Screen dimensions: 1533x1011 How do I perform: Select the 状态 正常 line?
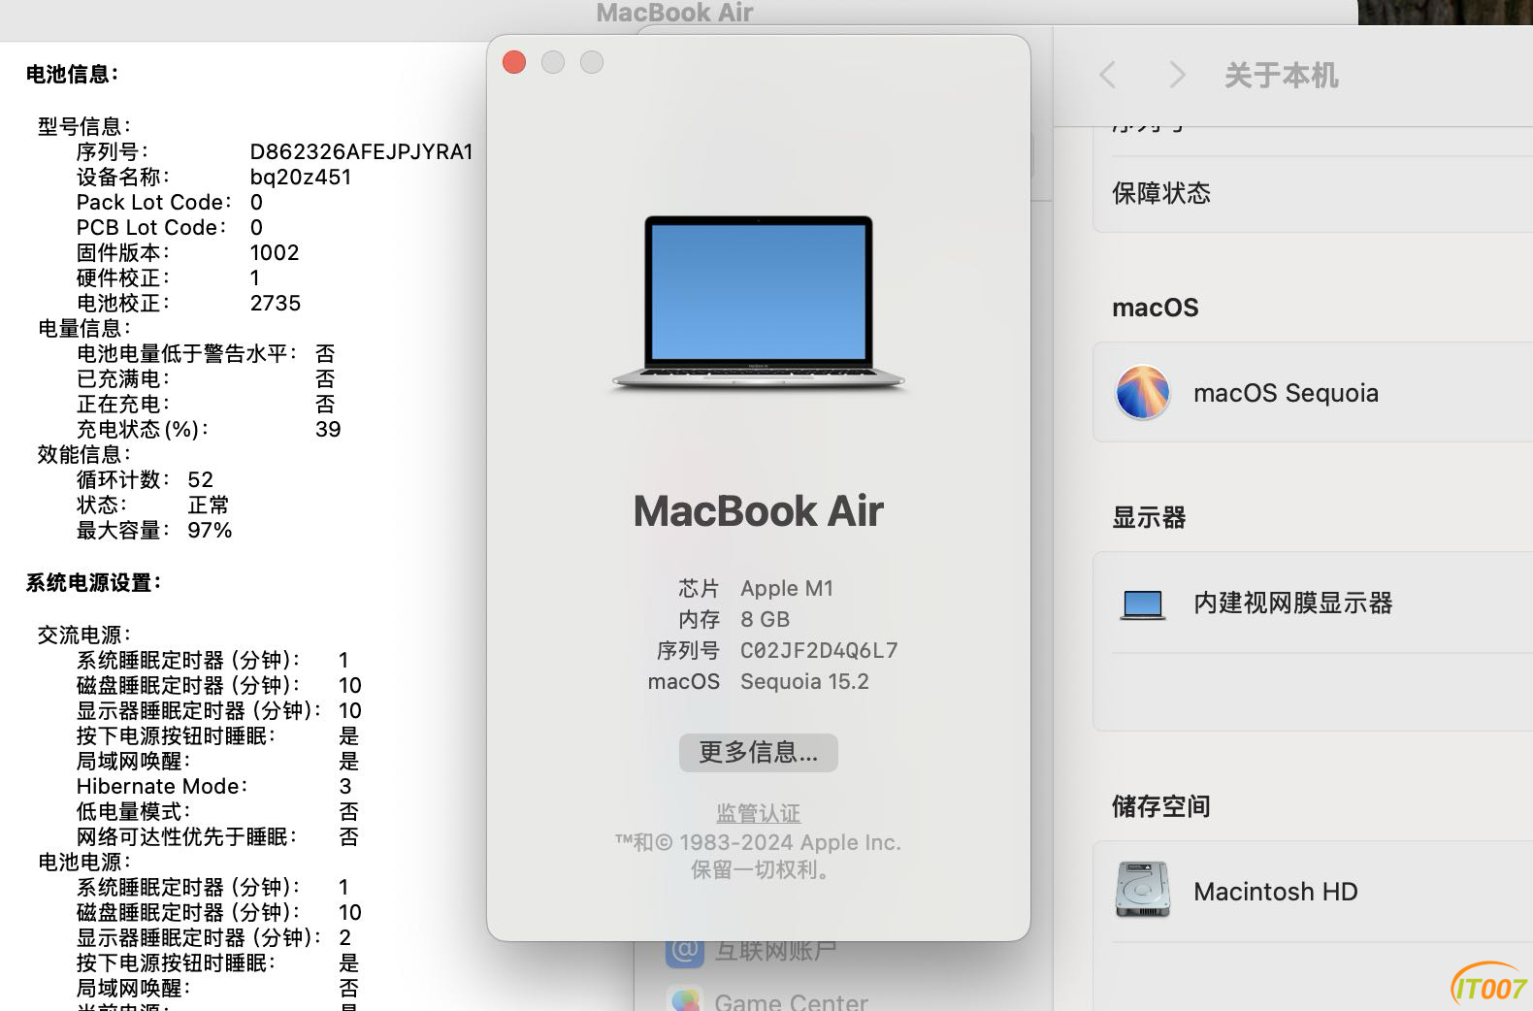(152, 505)
